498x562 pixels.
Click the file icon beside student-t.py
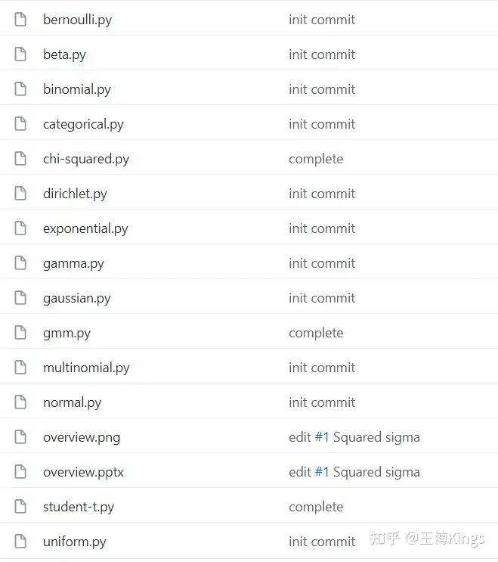click(x=20, y=506)
